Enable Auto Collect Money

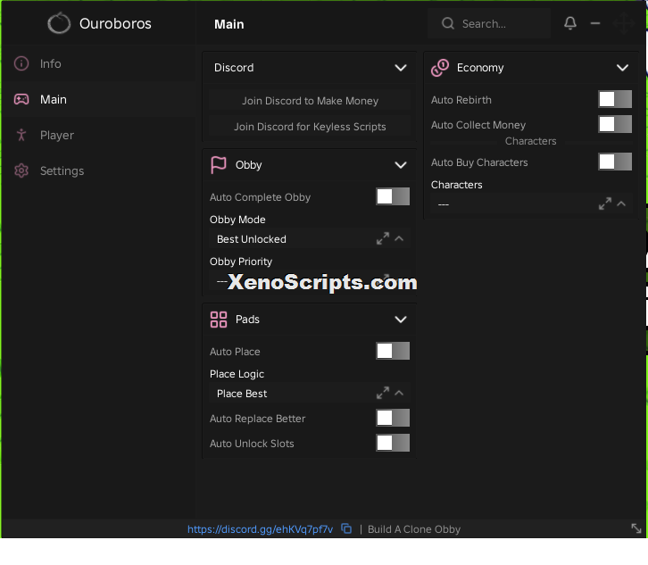point(615,124)
